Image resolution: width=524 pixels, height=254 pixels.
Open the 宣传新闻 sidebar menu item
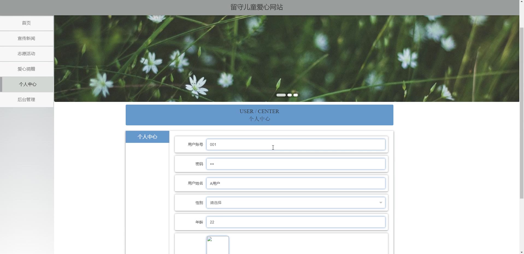click(27, 39)
